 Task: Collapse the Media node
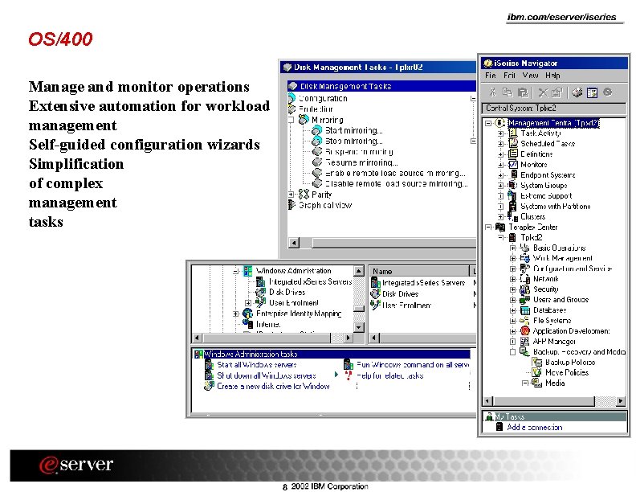point(525,383)
